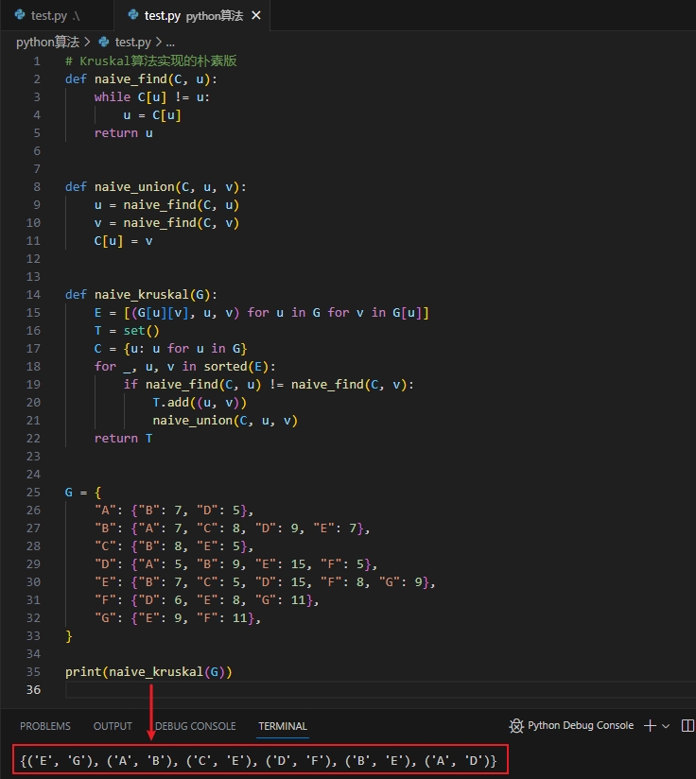696x779 pixels.
Task: Click the python算法 breadcrumb folder
Action: coord(47,43)
